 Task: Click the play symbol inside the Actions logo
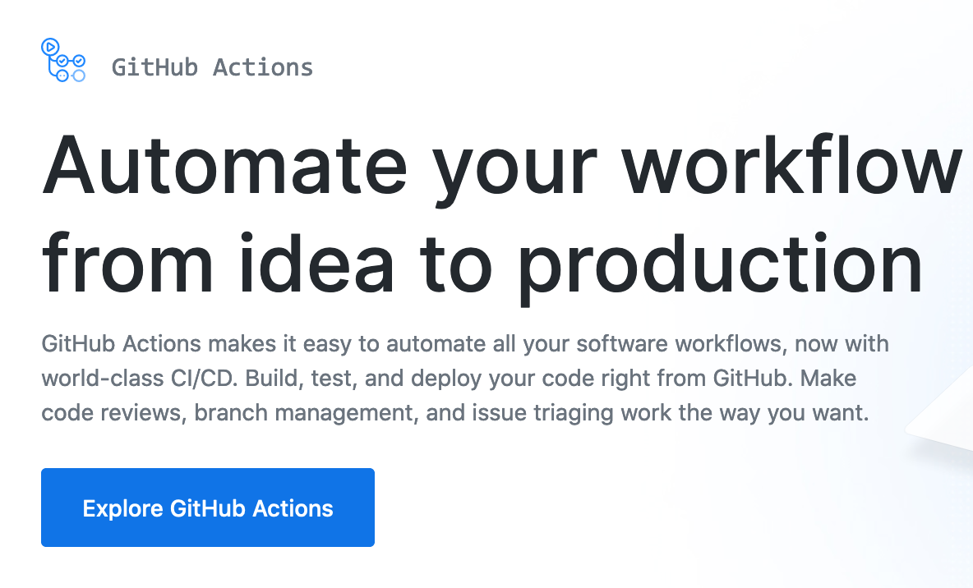click(x=50, y=47)
